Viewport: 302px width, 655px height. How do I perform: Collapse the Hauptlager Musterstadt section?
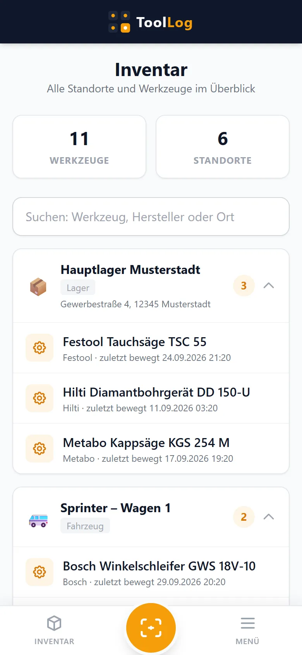tap(269, 286)
